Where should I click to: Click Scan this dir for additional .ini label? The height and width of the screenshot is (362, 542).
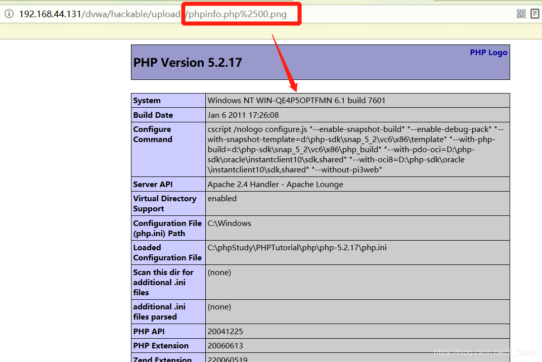(163, 283)
